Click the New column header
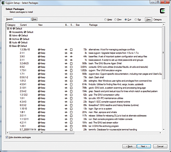Image resolution: width=171 pixels, height=152 pixels. [x=51, y=25]
